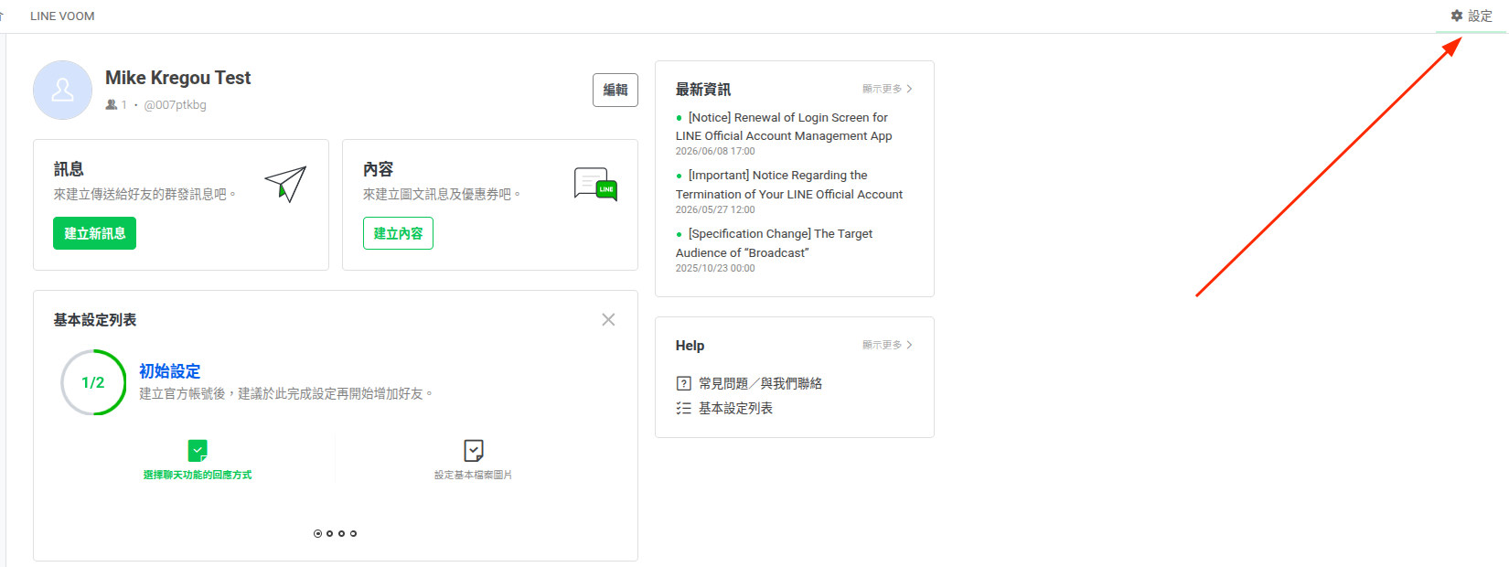Click the LINE content chat bubble icon

(595, 184)
